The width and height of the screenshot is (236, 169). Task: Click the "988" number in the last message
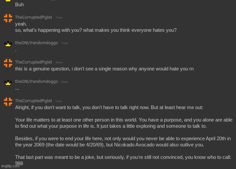click(19, 163)
